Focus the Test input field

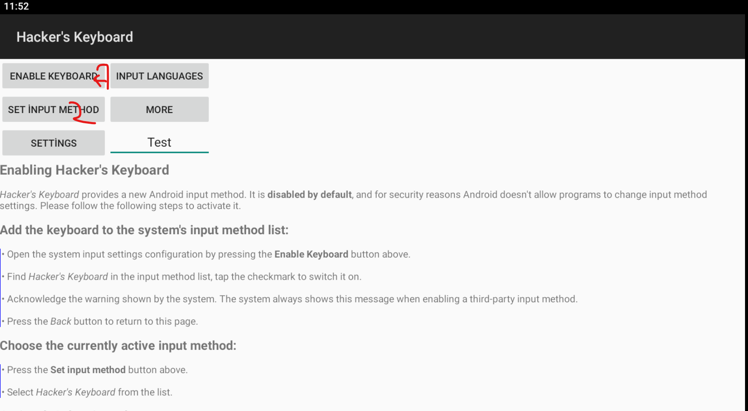[x=159, y=143]
